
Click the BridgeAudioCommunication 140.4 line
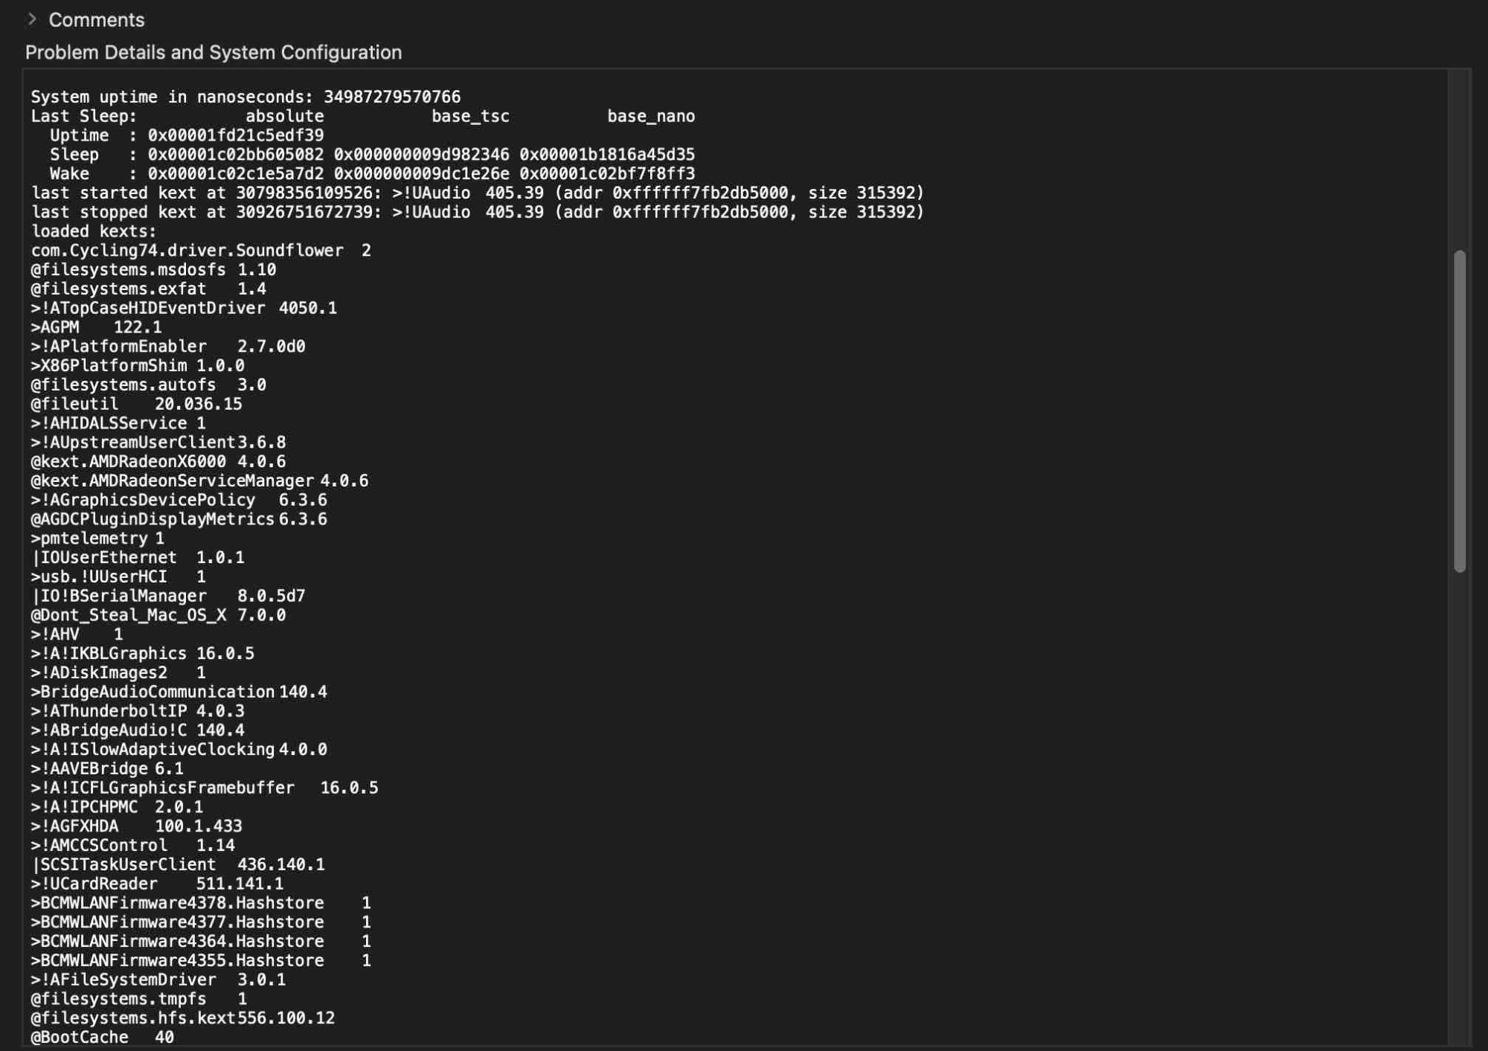179,692
